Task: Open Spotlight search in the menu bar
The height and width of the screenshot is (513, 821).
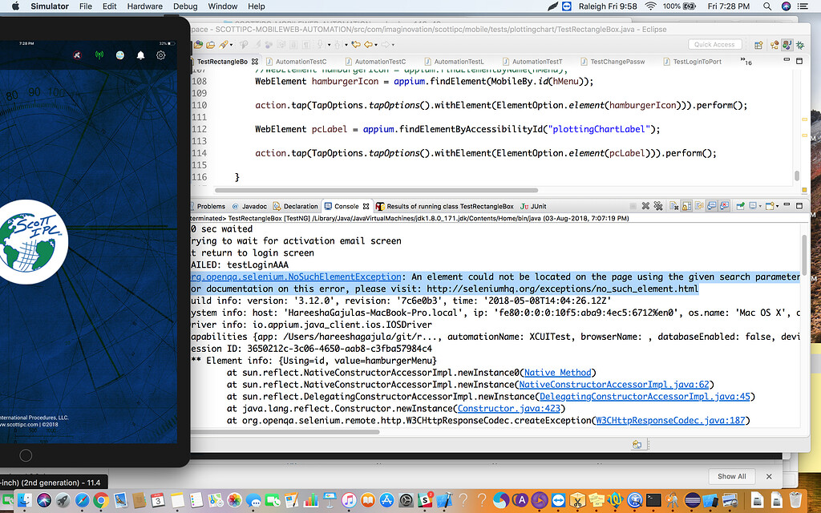Action: [x=766, y=6]
